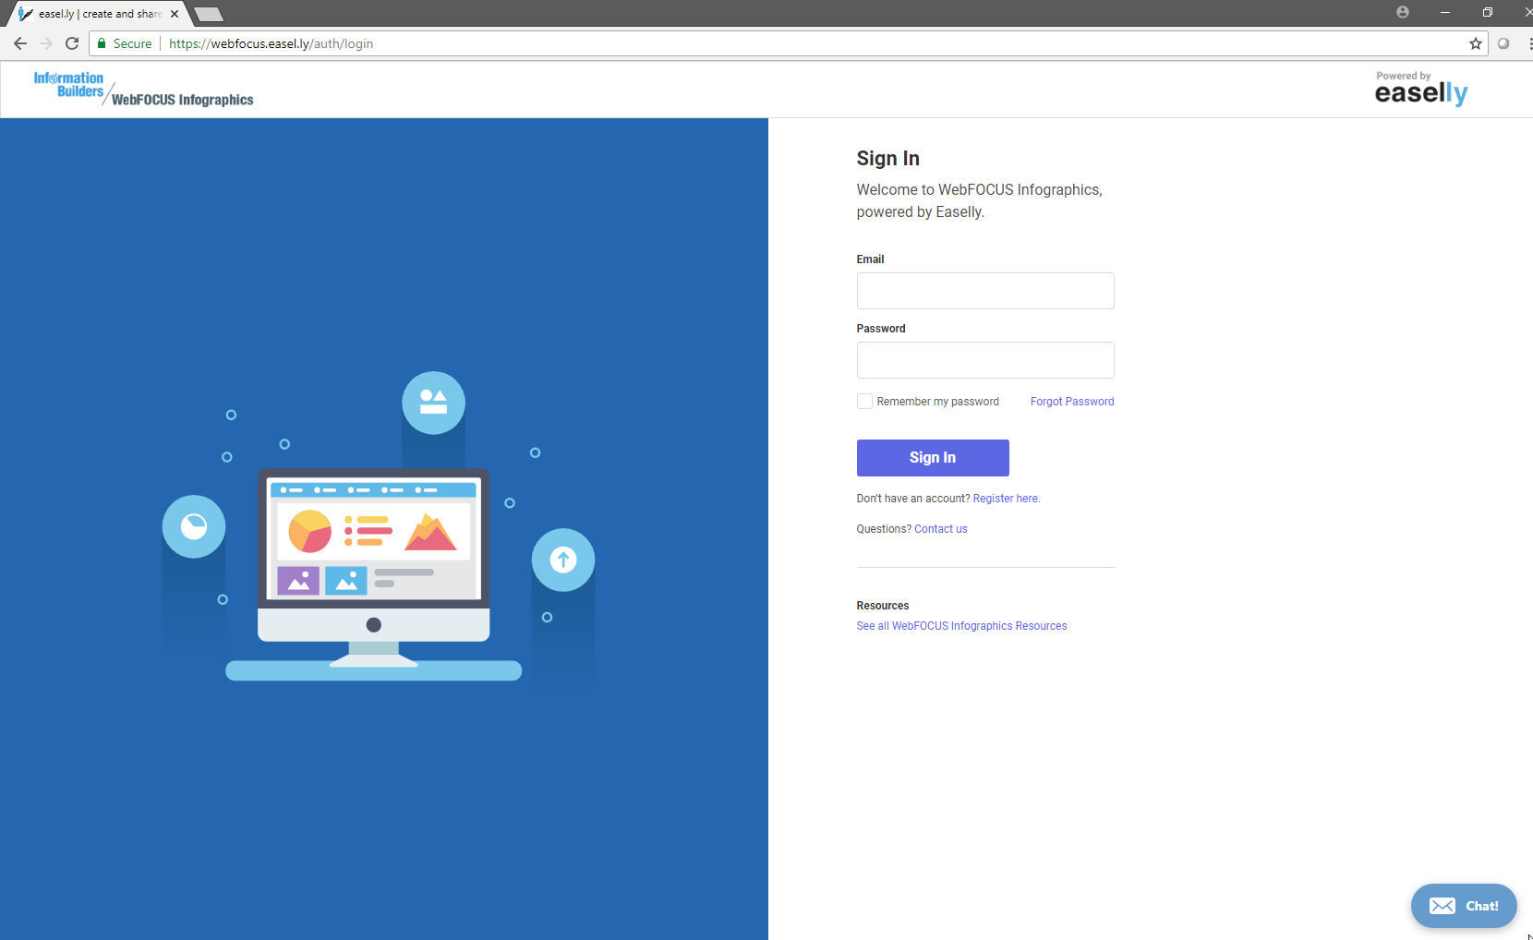This screenshot has height=940, width=1533.
Task: Click the Powered by easelly logo
Action: click(1420, 89)
